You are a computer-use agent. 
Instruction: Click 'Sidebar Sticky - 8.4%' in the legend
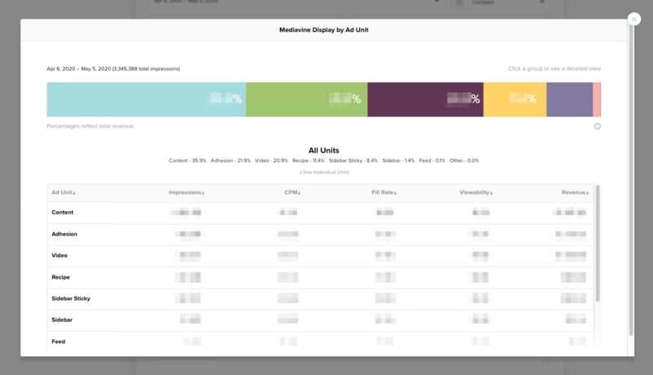pyautogui.click(x=353, y=161)
